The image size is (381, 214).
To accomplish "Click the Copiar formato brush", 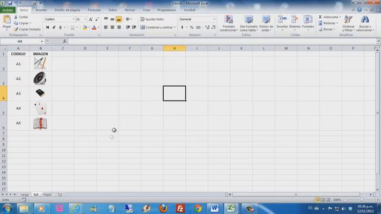I will 16,29.
